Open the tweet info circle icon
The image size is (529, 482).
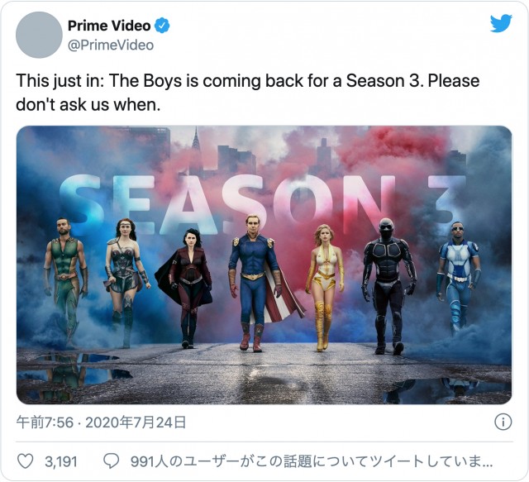point(503,422)
